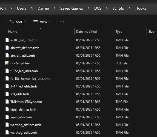Screen dimensions: 157x137
Task: Navigate to DCS breadcrumb folder
Action: click(98, 8)
